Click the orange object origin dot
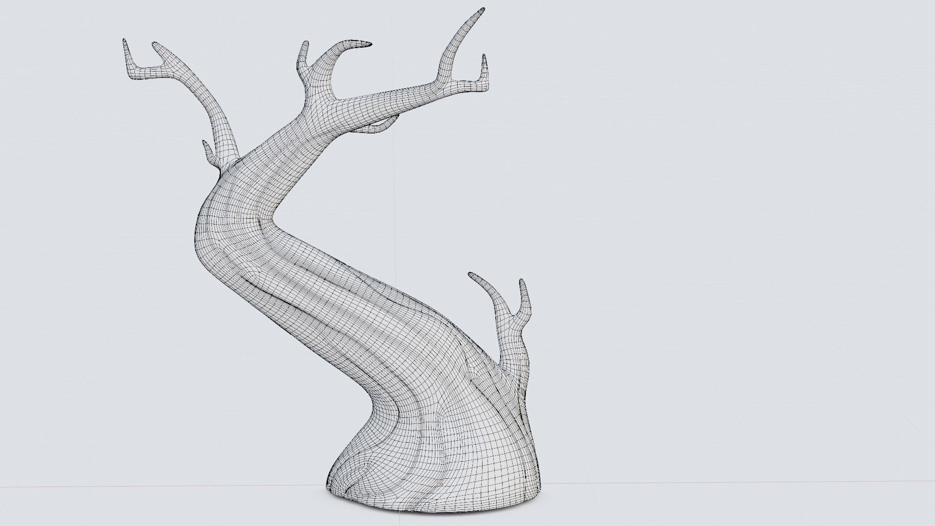The image size is (935, 526). 441,484
